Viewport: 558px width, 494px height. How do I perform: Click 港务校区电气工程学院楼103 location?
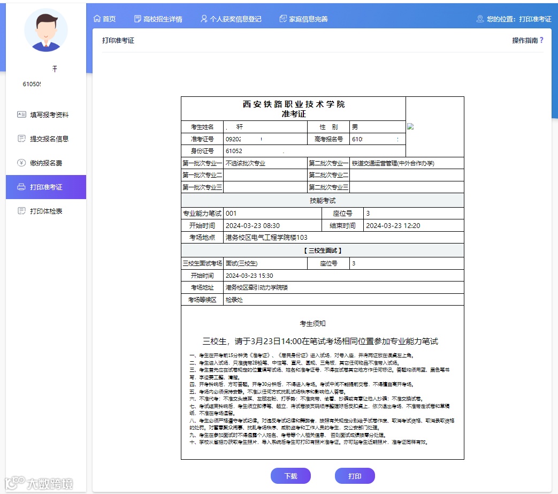tap(344, 238)
